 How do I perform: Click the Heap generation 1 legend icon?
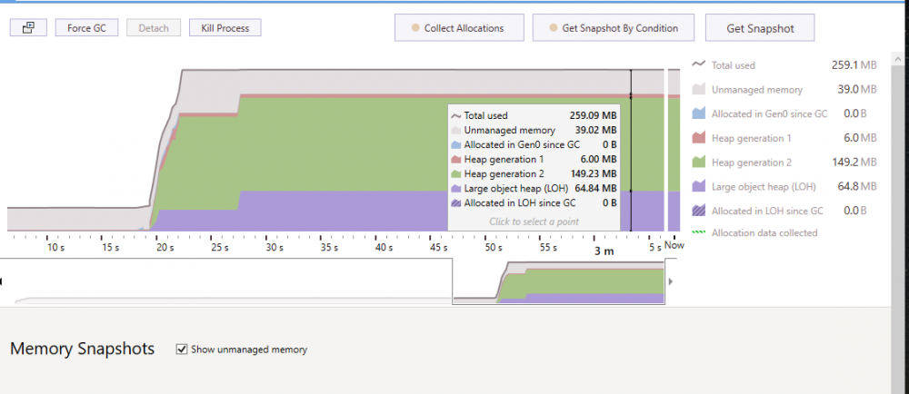(698, 138)
